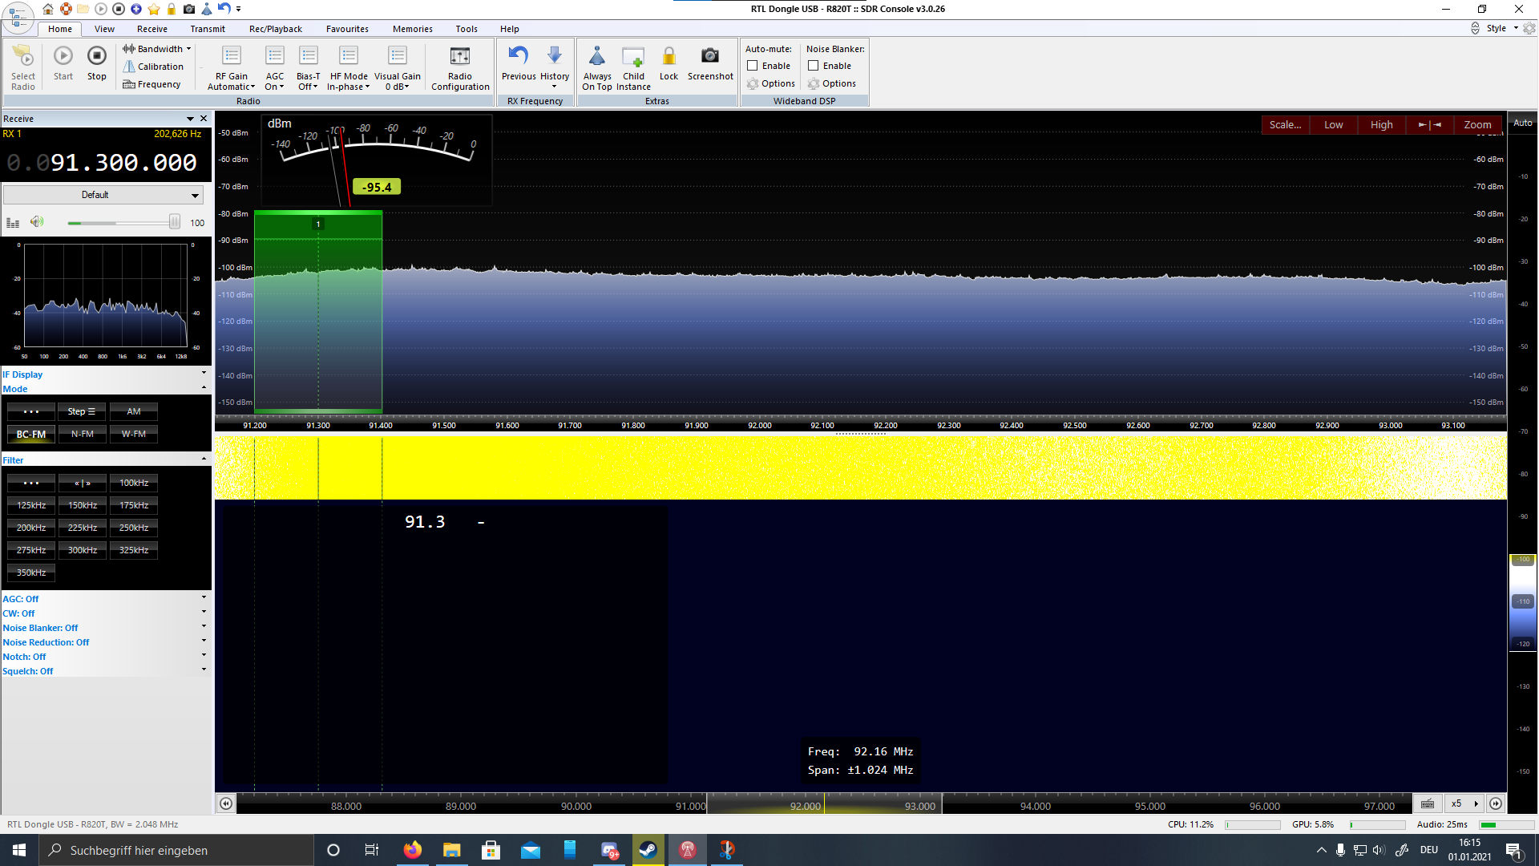Screen dimensions: 1539x866
Task: Click the Child Instance icon
Action: pos(632,56)
